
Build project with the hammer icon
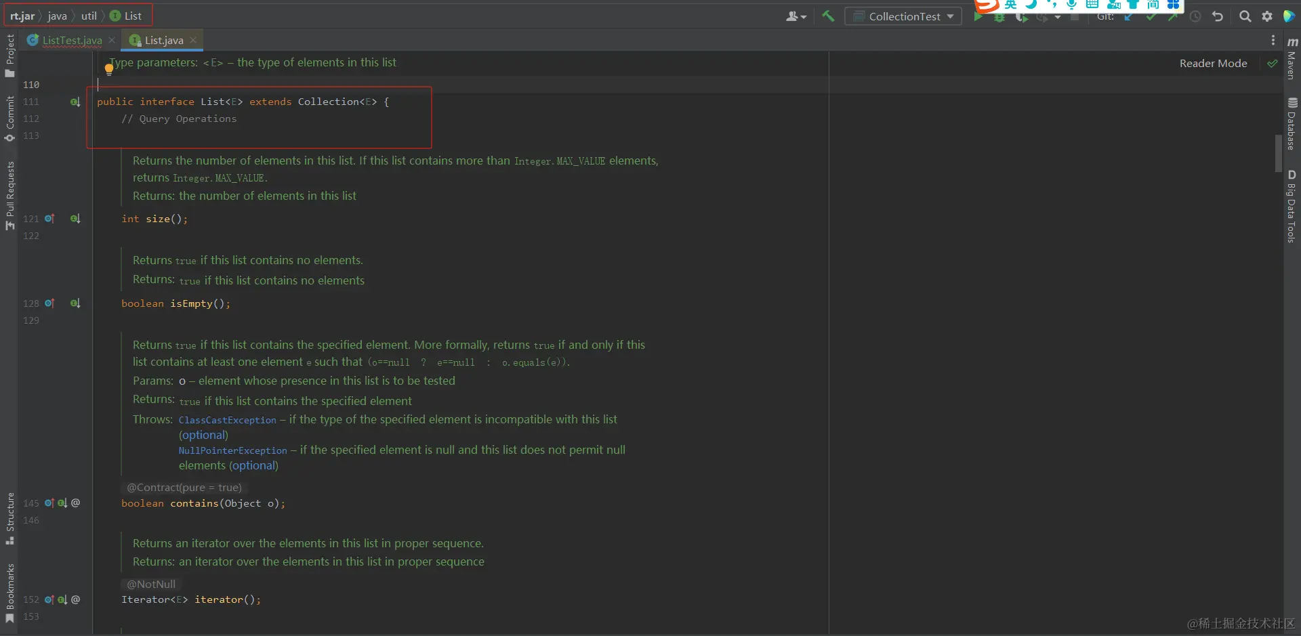(x=827, y=16)
